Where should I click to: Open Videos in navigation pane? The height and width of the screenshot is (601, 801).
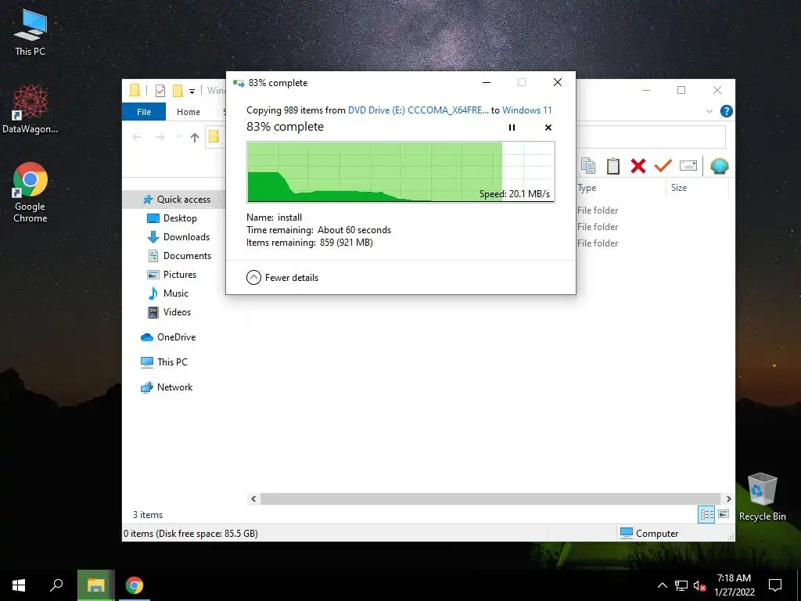click(x=169, y=312)
